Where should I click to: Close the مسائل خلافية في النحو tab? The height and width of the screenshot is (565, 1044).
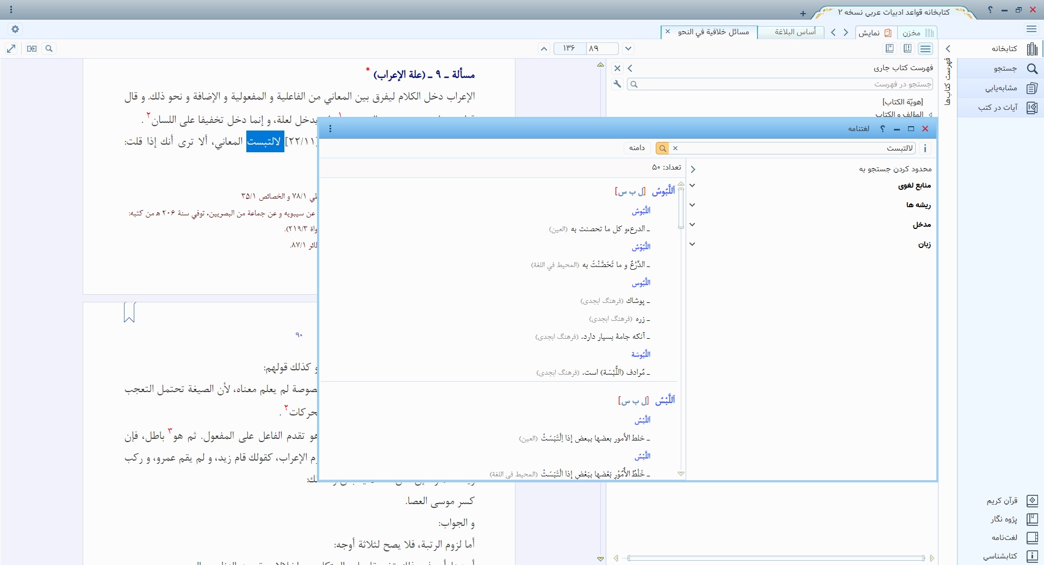point(668,32)
